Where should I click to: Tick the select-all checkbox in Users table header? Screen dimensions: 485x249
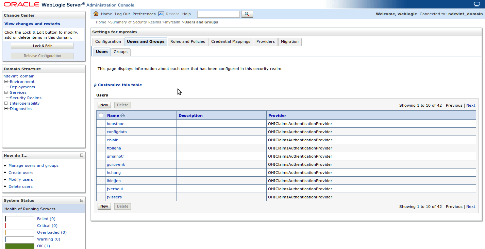pos(101,115)
